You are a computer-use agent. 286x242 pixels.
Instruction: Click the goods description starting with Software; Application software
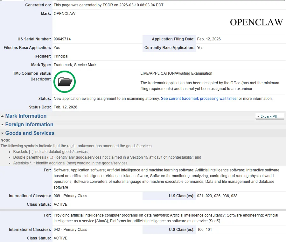(166, 178)
